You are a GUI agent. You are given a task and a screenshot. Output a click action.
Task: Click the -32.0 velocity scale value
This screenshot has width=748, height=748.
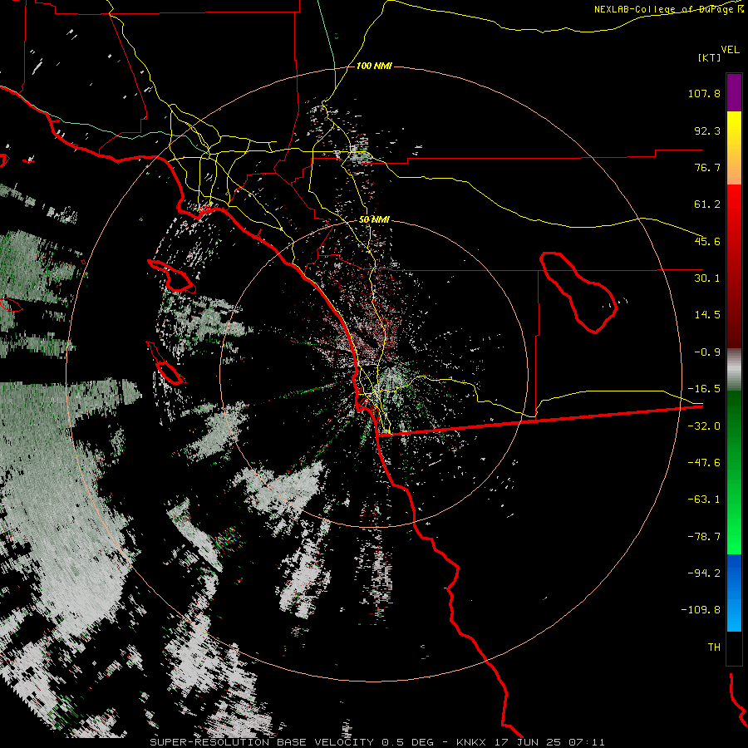704,426
